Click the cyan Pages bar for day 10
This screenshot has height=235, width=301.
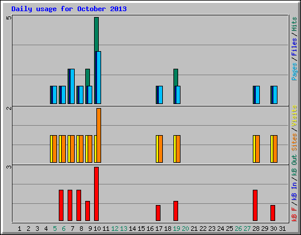coord(99,78)
